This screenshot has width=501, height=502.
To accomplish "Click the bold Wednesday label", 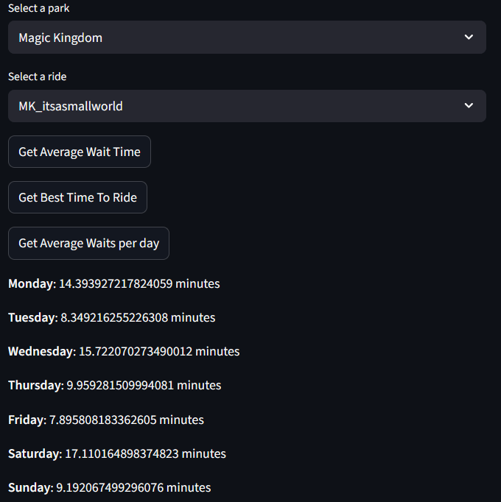I will point(40,351).
